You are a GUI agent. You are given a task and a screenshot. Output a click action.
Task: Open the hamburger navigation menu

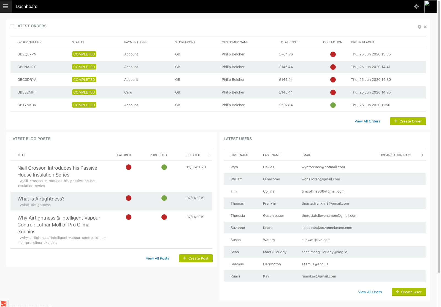(x=6, y=6)
